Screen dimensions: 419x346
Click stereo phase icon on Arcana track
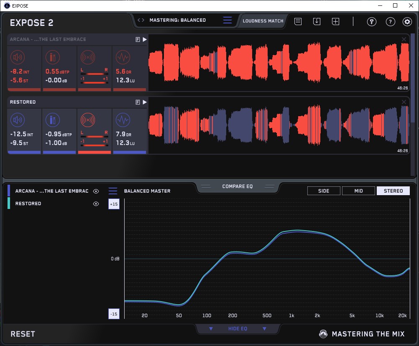(x=88, y=57)
